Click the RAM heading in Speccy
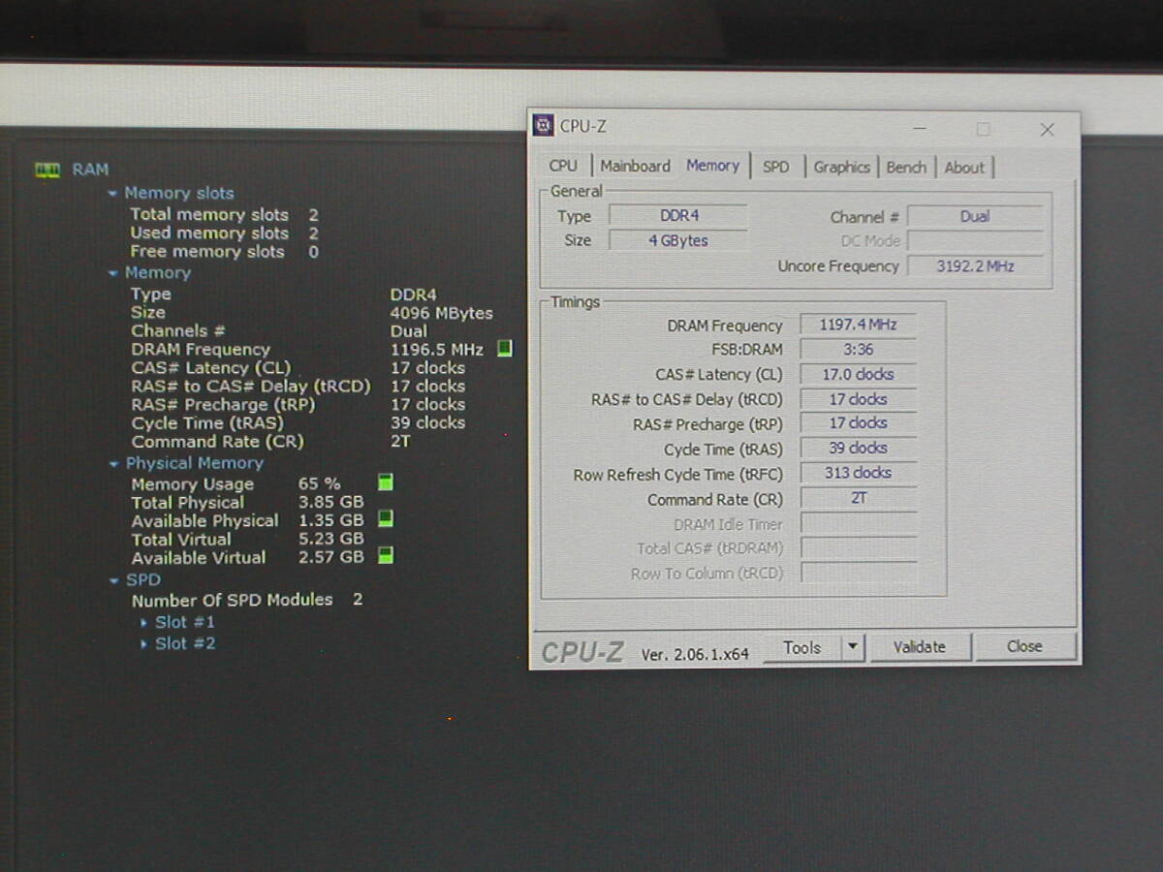Image resolution: width=1163 pixels, height=872 pixels. (x=90, y=170)
